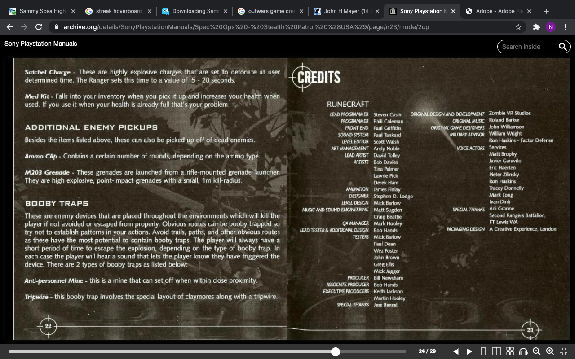
Task: Open the Chrome profile avatar menu
Action: click(x=551, y=27)
